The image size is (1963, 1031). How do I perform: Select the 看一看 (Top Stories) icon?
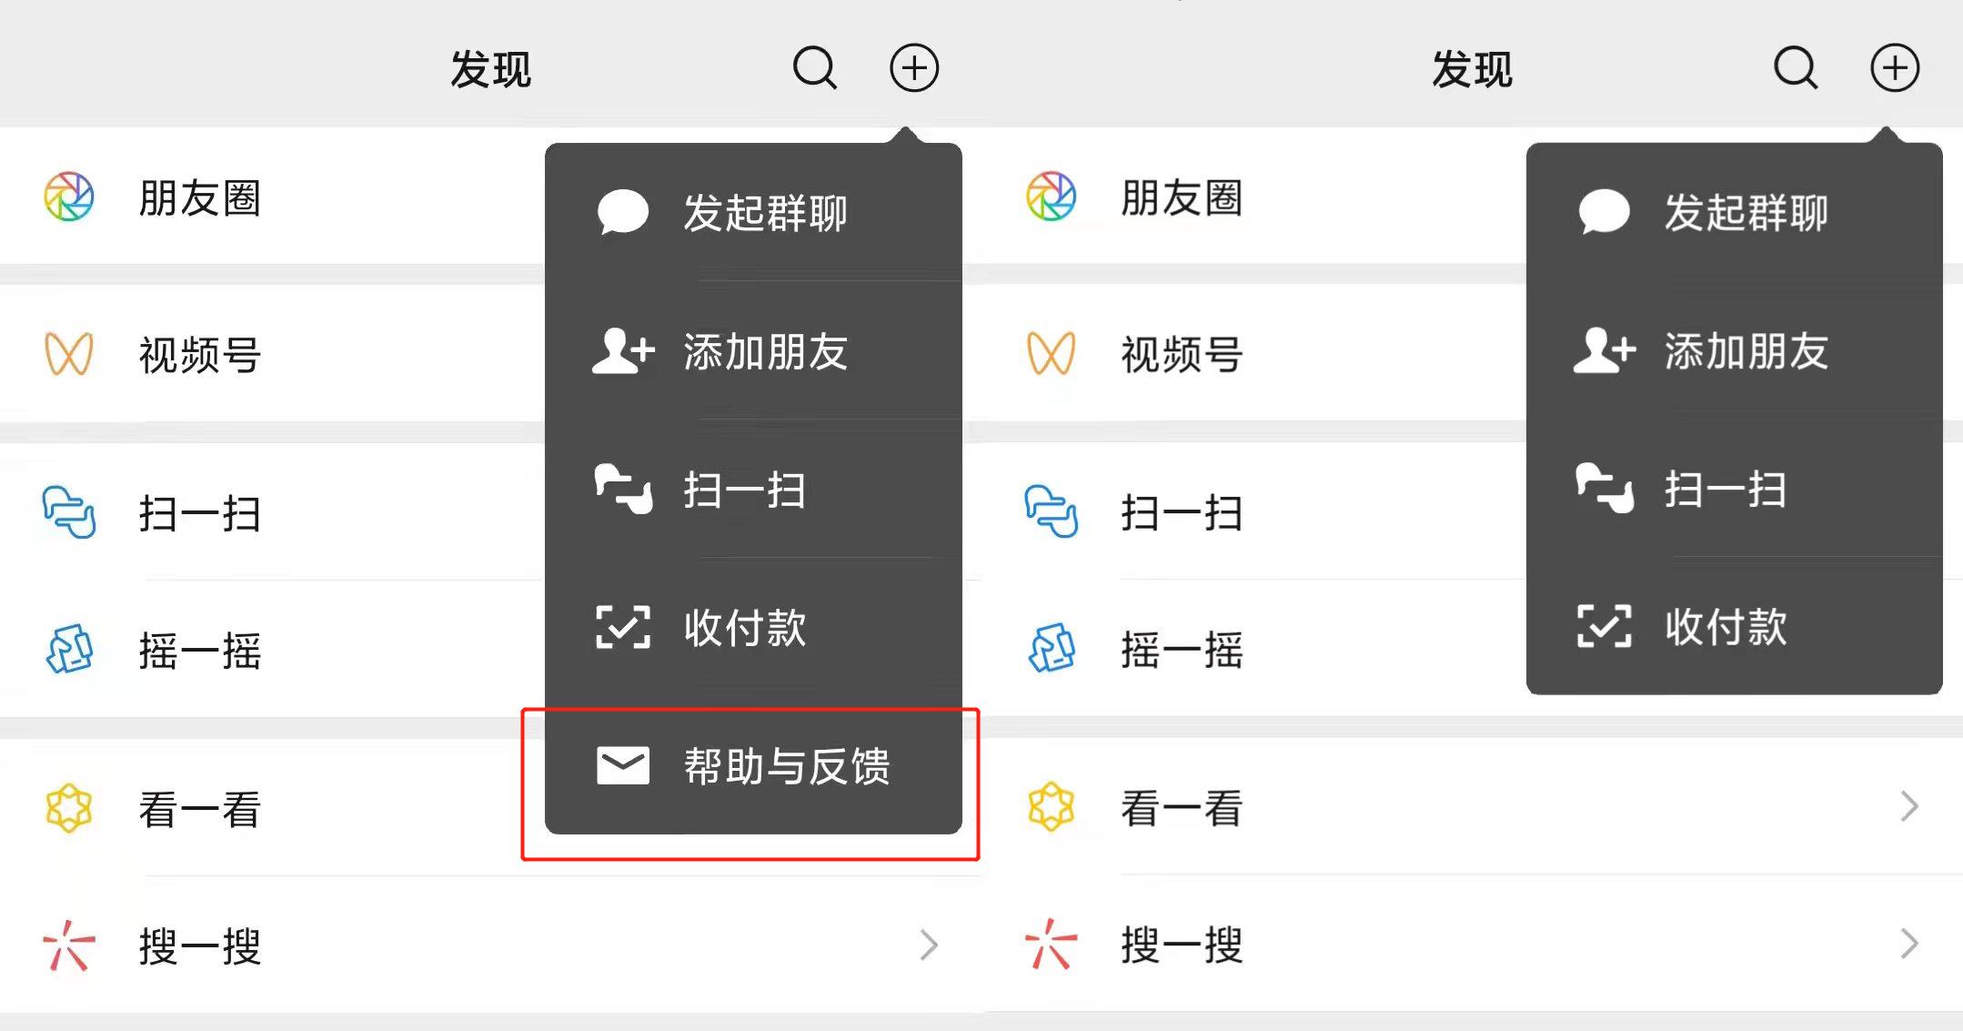pyautogui.click(x=68, y=806)
